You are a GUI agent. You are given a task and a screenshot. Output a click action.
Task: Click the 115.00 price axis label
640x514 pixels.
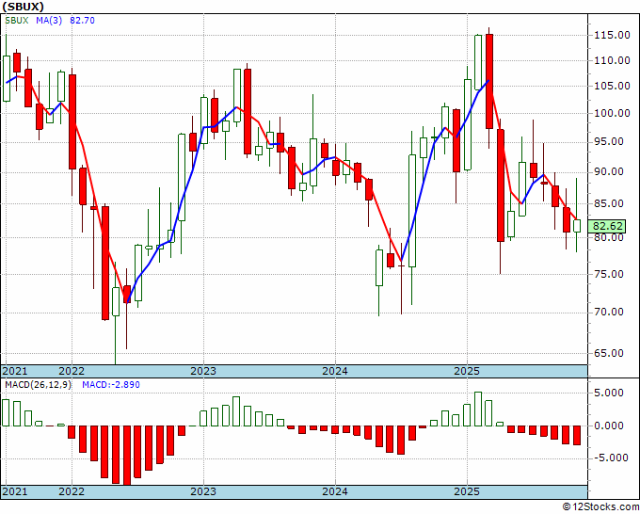611,35
